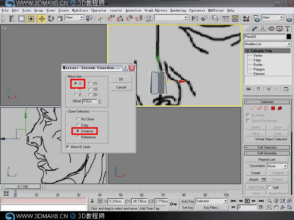Screen dimensions: 294x220
Task: Choose No Clone option
Action: [78, 119]
